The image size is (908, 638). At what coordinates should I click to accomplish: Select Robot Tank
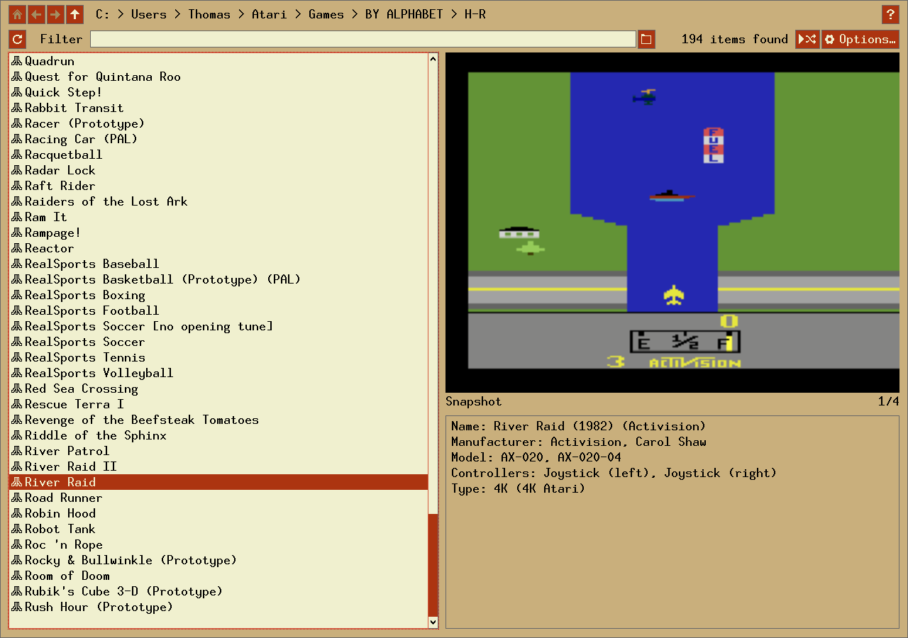(x=218, y=529)
